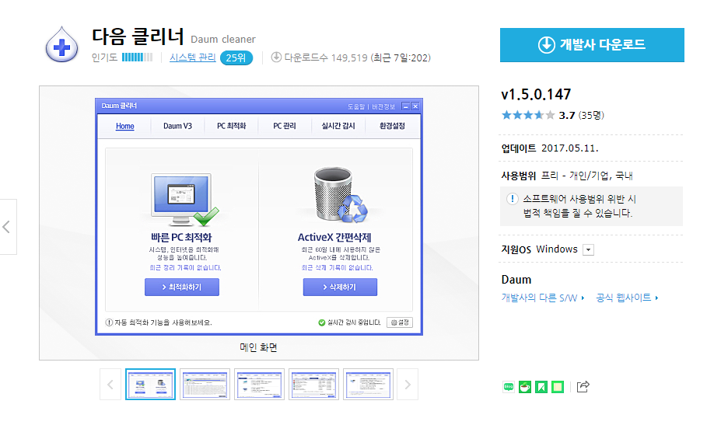
Task: Click the 최적화하기 button
Action: click(x=182, y=287)
